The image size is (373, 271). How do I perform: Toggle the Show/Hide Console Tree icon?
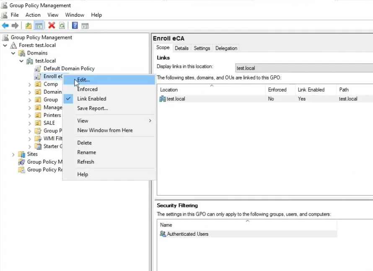point(39,26)
